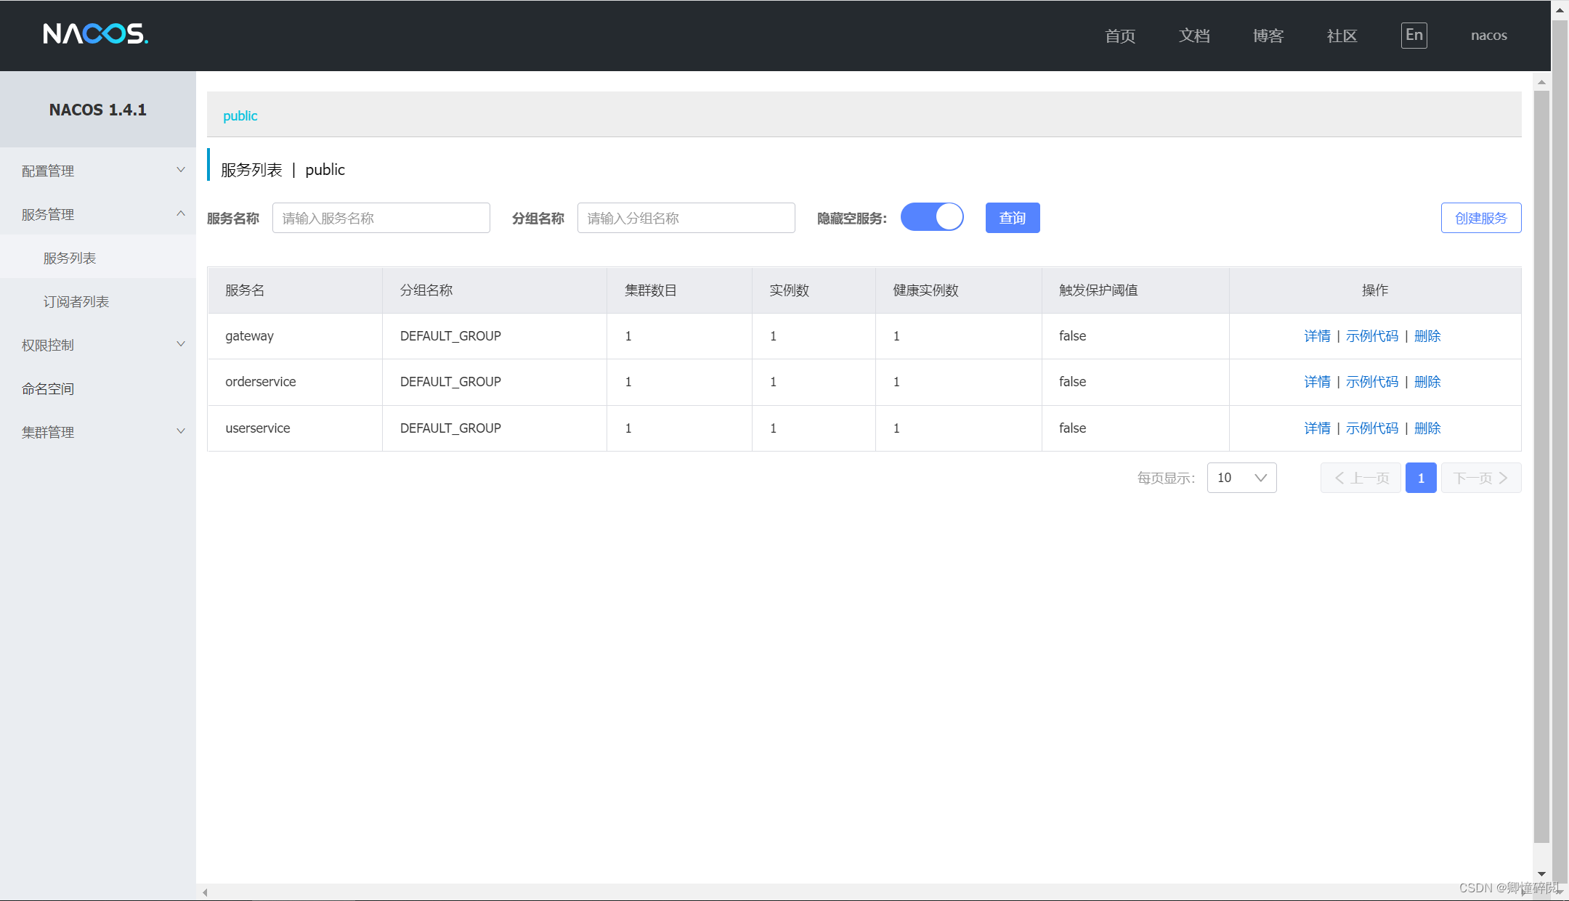Open the per-page count dropdown
Viewport: 1569px width, 901px height.
pos(1241,478)
